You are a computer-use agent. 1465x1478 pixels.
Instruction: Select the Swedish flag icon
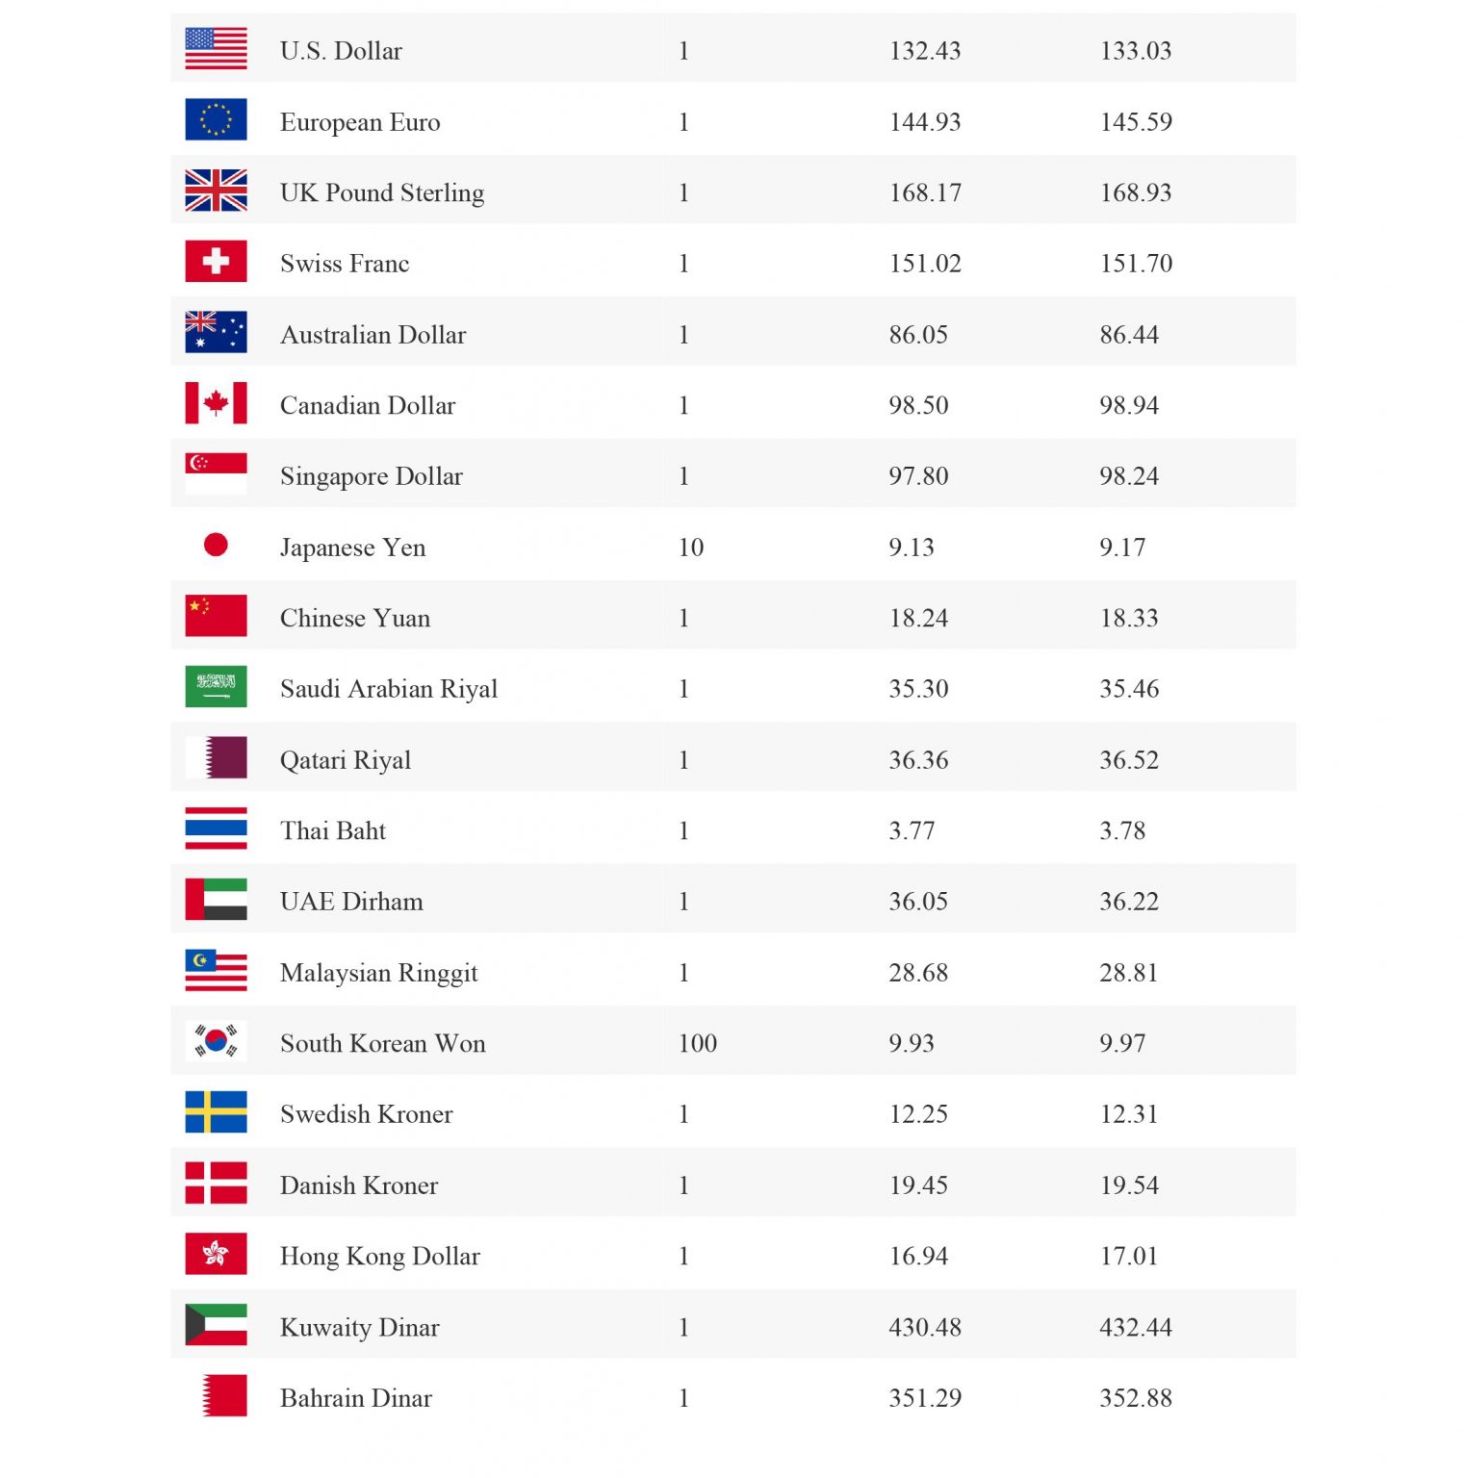(x=216, y=1112)
